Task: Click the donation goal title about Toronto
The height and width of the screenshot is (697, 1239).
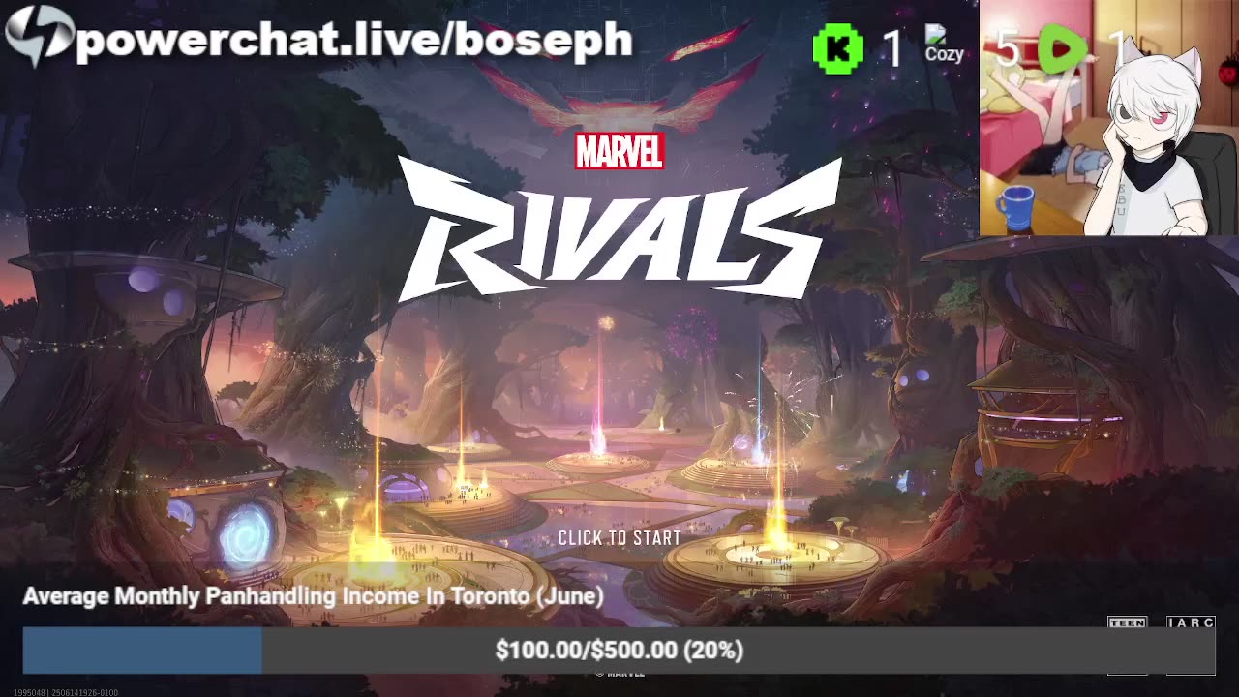Action: (x=313, y=596)
